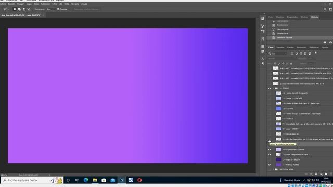Switch to the Trazados tab
This screenshot has width=333, height=187.
pyautogui.click(x=280, y=47)
